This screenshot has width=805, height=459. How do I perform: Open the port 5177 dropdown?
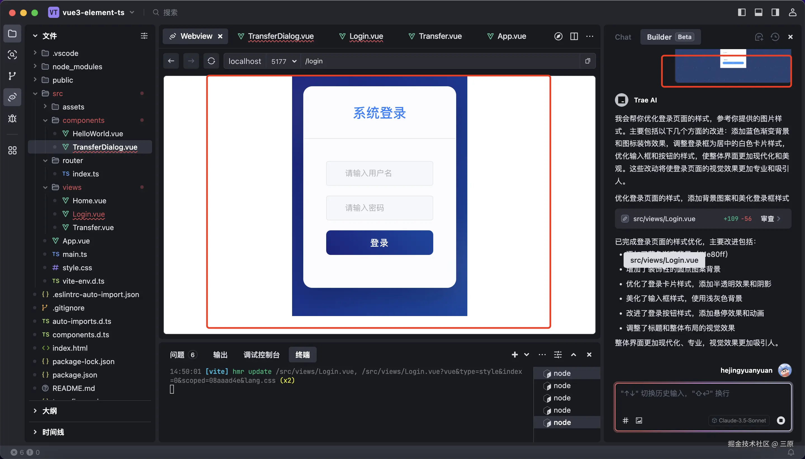[x=283, y=61]
